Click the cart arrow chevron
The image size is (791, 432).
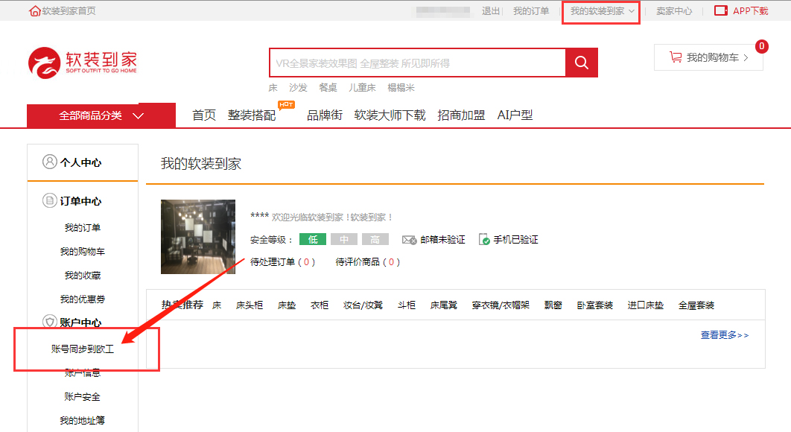pyautogui.click(x=746, y=57)
